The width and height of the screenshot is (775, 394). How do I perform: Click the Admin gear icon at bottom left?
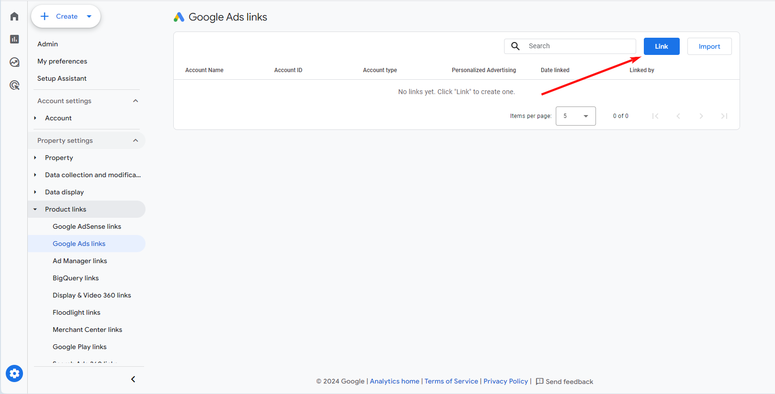tap(14, 373)
